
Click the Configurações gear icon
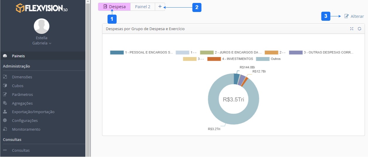pyautogui.click(x=5, y=120)
